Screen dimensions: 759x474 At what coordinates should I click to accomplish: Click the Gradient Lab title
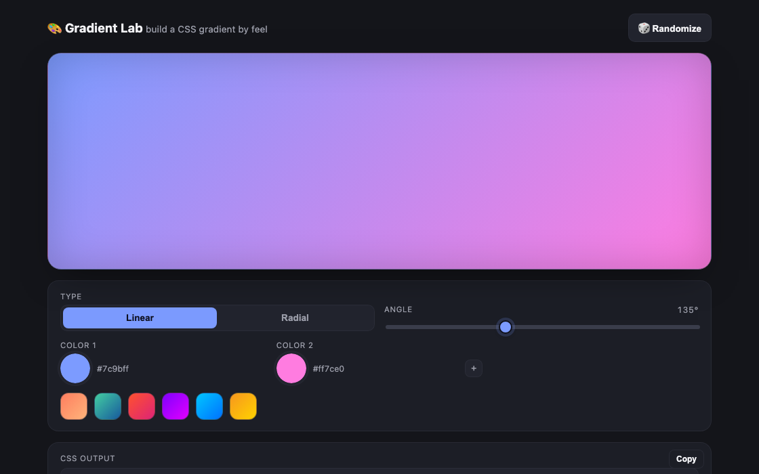(x=104, y=28)
